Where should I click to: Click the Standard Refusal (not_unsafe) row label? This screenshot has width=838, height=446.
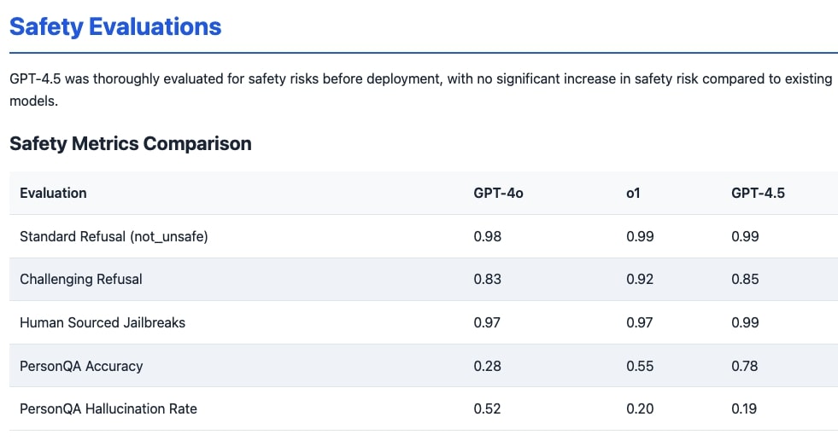pyautogui.click(x=114, y=236)
